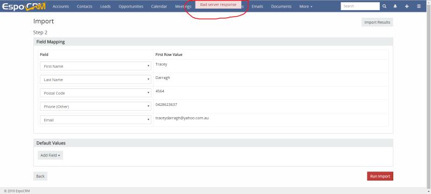Open the Email field mapping dropdown
Viewport: 431px width, 194px height.
95,120
